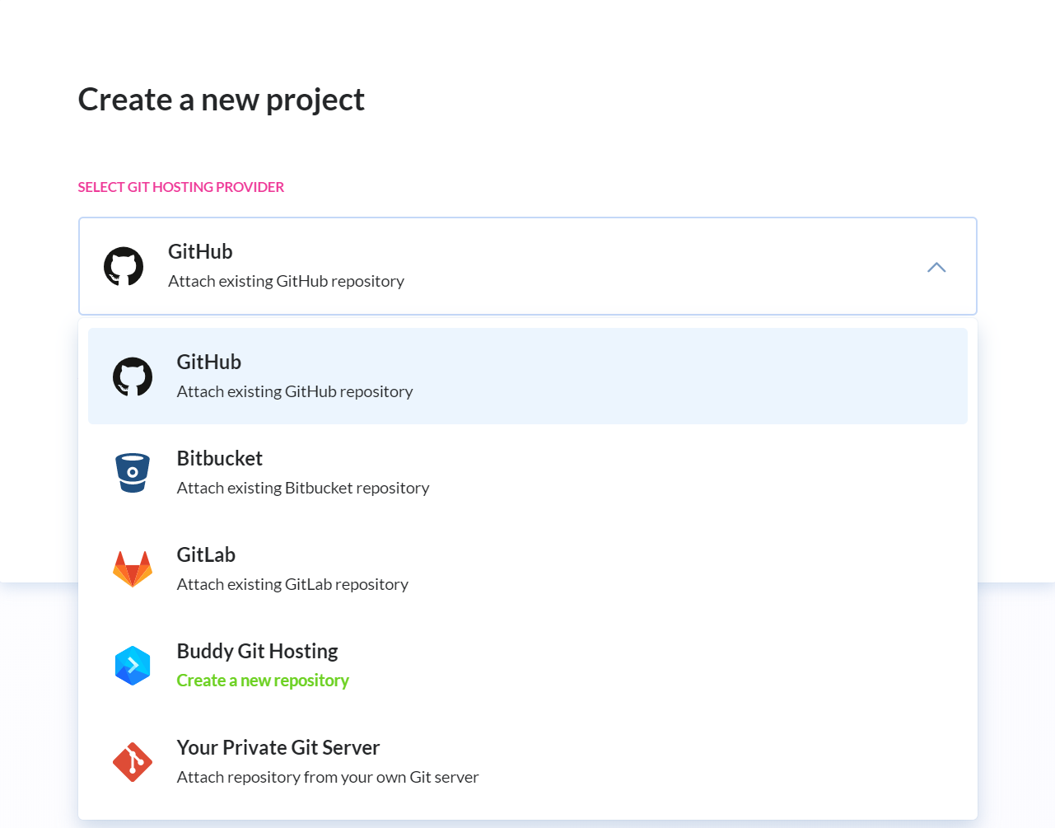Image resolution: width=1055 pixels, height=828 pixels.
Task: Click the Bitbucket bucket icon
Action: [x=133, y=473]
